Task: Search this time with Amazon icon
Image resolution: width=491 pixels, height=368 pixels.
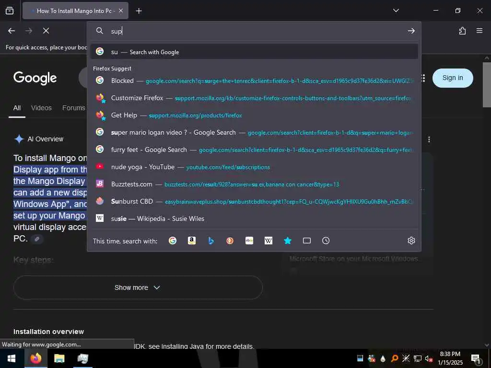Action: pos(192,241)
